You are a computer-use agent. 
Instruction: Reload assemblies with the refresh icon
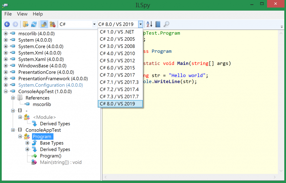click(34, 24)
